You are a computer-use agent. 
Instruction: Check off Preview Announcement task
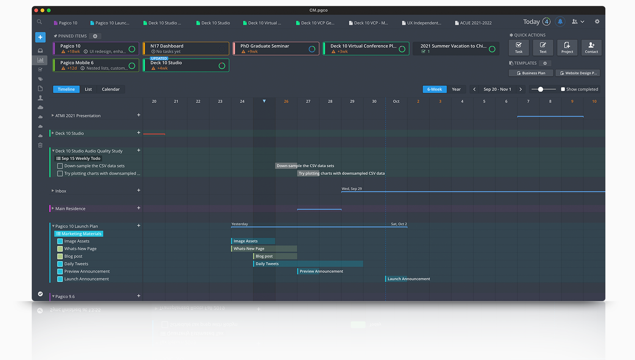point(60,271)
